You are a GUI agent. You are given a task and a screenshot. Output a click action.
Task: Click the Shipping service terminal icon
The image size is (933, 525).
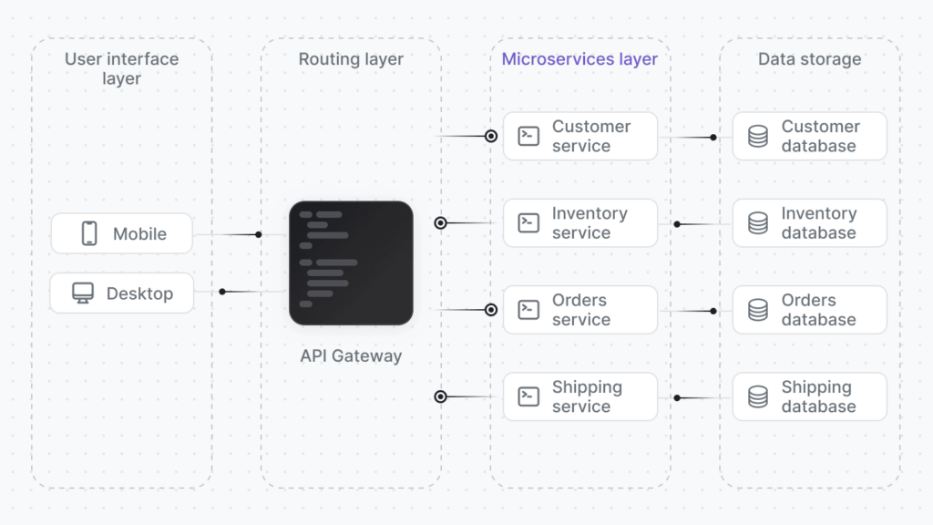click(x=528, y=396)
